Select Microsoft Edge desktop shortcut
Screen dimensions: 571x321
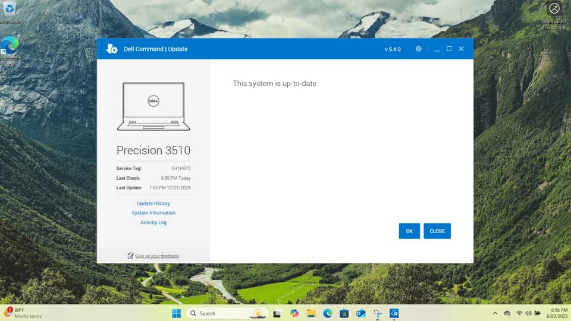coord(10,51)
